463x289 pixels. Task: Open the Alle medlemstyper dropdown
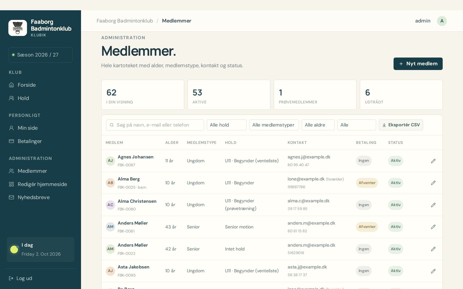(274, 125)
